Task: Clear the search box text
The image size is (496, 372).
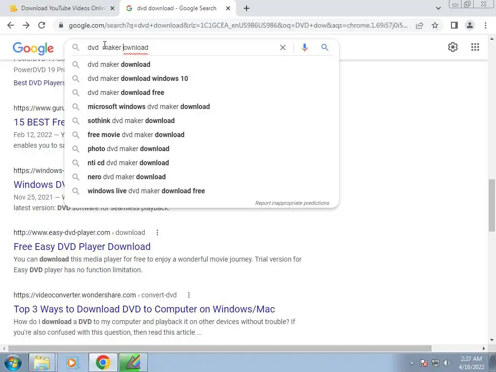Action: tap(283, 47)
